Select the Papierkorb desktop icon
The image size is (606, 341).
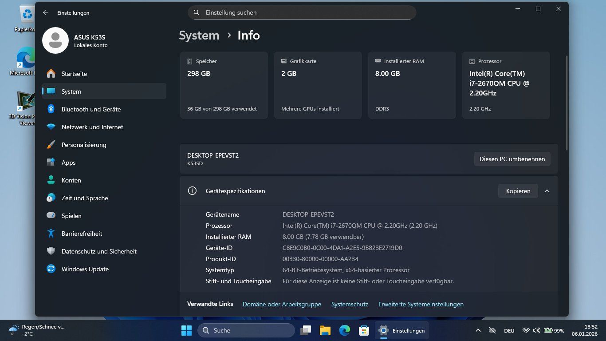tap(27, 18)
